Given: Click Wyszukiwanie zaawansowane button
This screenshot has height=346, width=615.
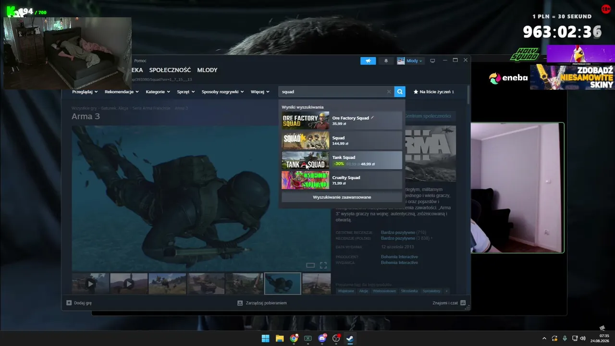Looking at the screenshot, I should [x=342, y=197].
